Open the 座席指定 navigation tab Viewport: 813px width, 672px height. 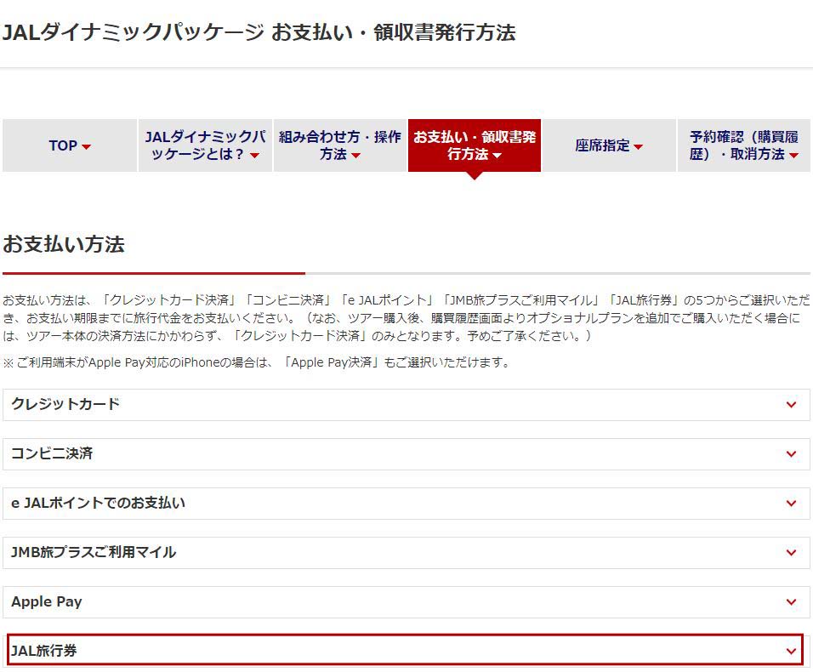tap(608, 145)
